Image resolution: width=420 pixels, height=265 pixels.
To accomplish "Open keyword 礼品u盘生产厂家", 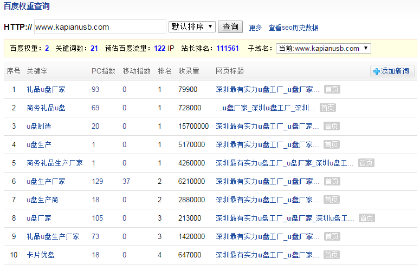I will [53, 237].
